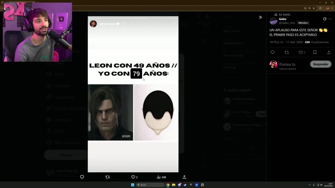The height and width of the screenshot is (188, 335).
Task: Open the Chrome tab search dropdown arrow
Action: [3, 3]
